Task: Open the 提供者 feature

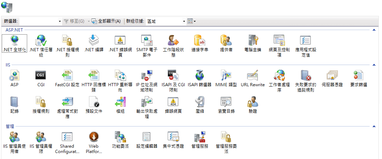Action: pos(226,44)
